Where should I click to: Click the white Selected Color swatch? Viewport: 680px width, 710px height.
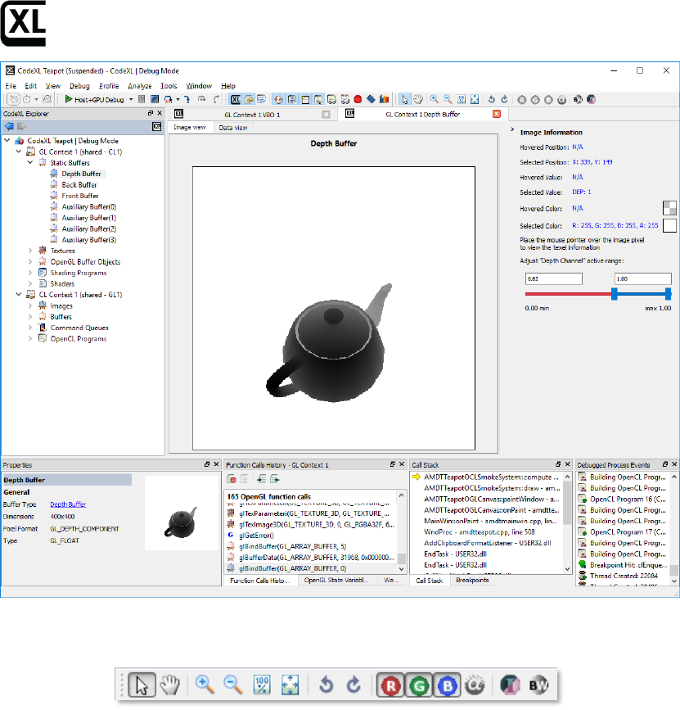(669, 225)
